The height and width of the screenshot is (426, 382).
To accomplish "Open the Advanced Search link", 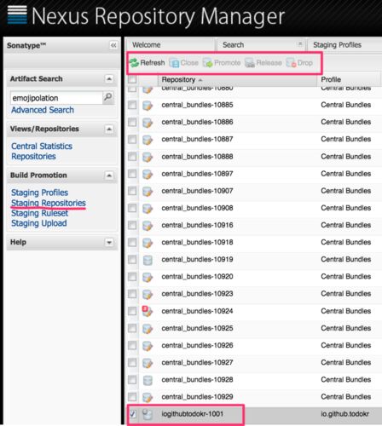I will (43, 110).
